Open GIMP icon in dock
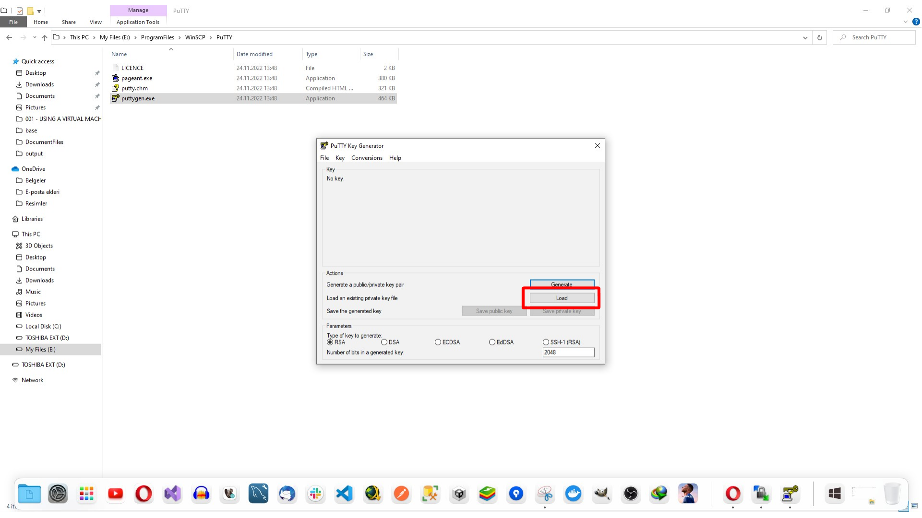 pos(602,494)
